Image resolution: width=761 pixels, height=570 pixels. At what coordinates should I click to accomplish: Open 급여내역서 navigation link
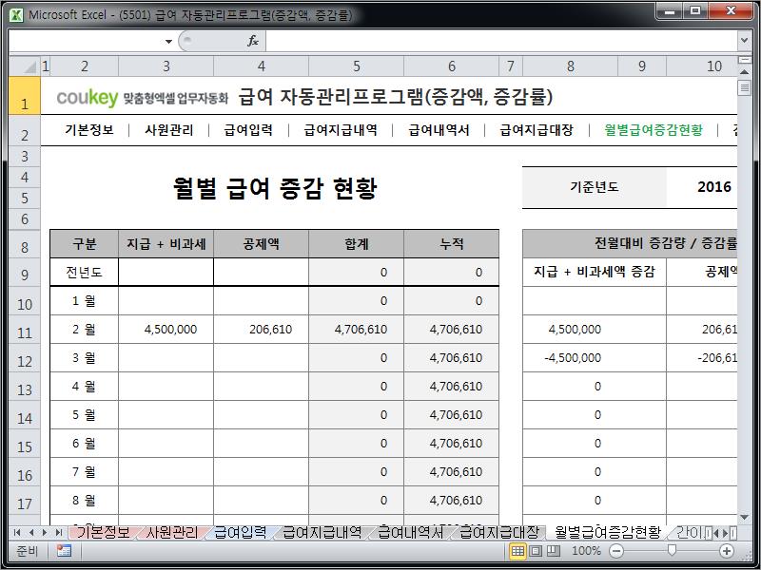pos(439,130)
